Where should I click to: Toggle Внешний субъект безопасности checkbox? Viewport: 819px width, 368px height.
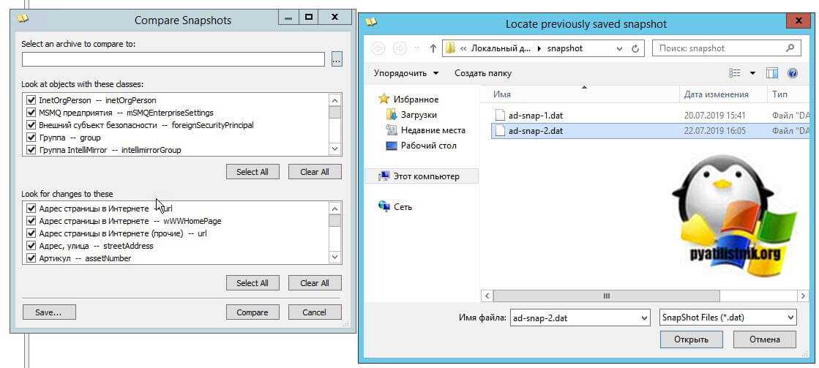coord(30,125)
